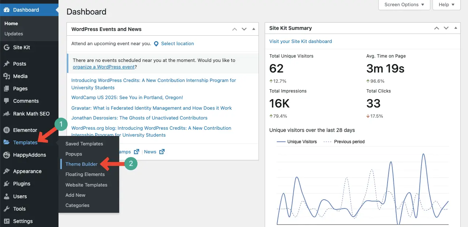Click the Dashboard gauge icon in sidebar

7,10
